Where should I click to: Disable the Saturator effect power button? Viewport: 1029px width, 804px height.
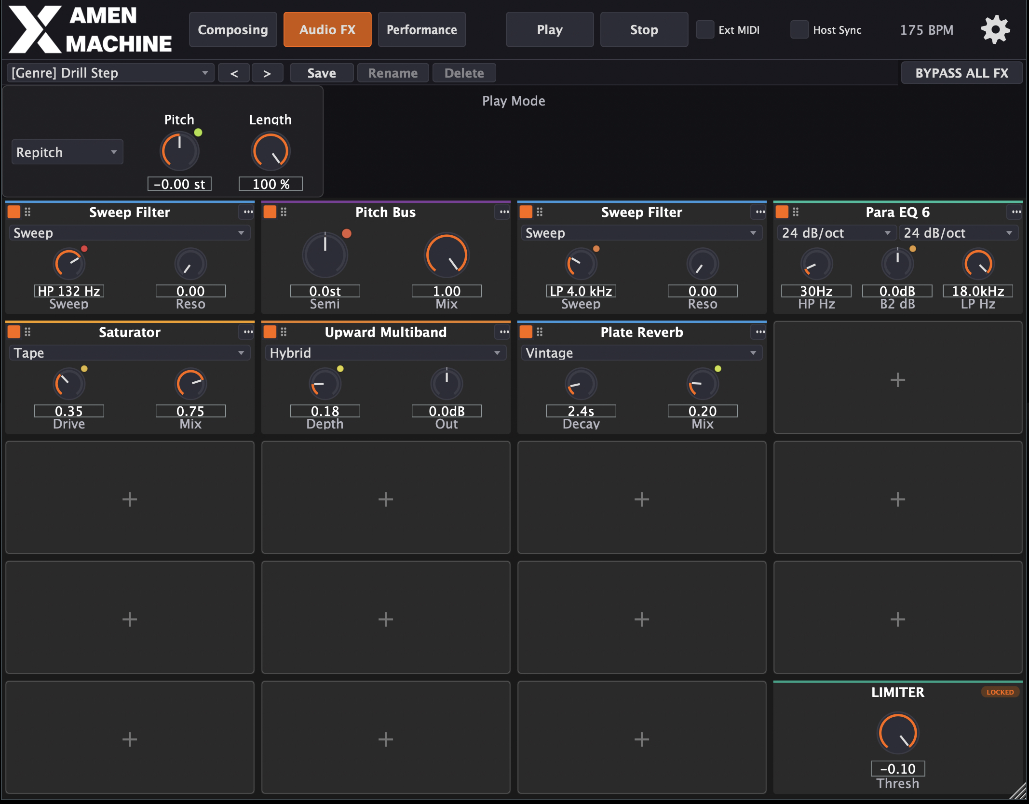click(14, 332)
